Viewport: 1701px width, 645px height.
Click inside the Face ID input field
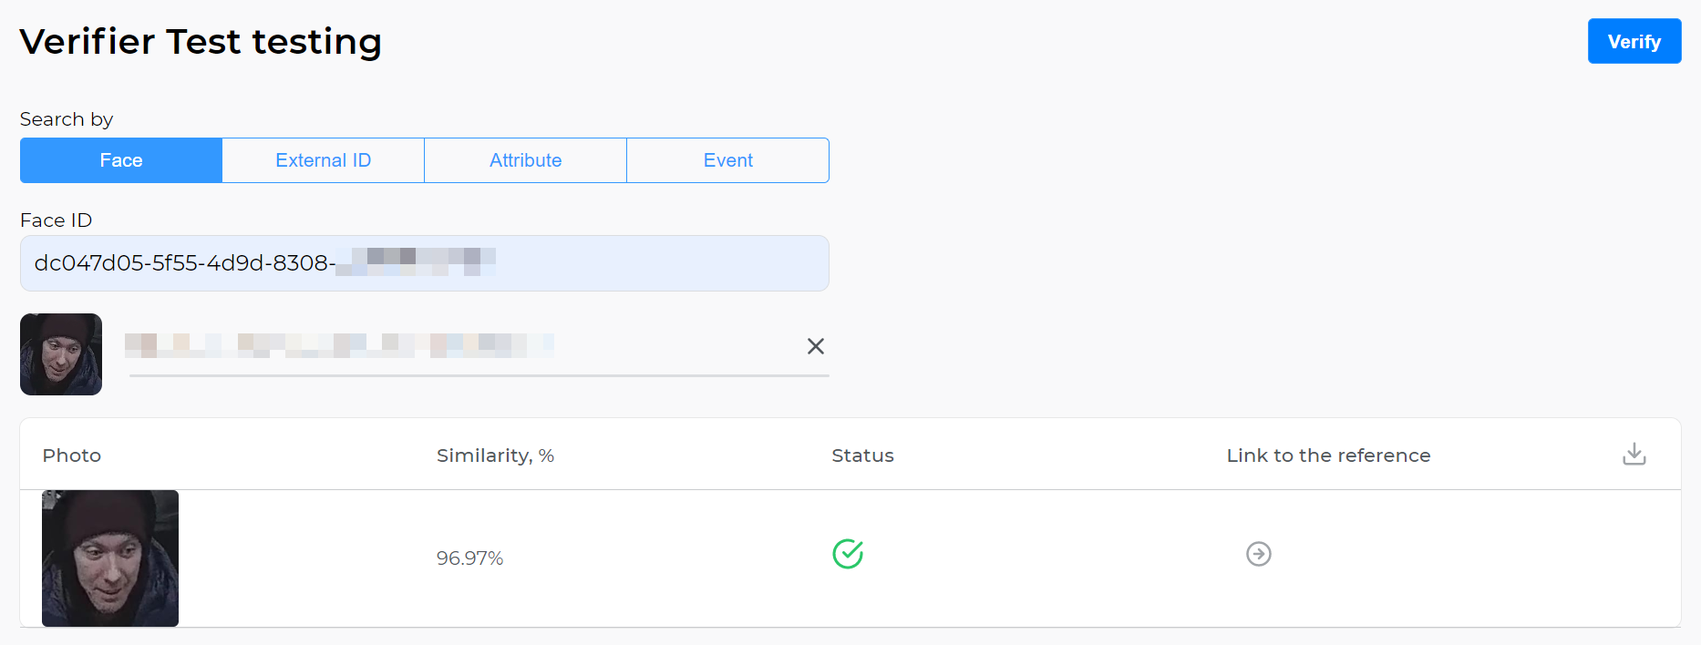[424, 263]
